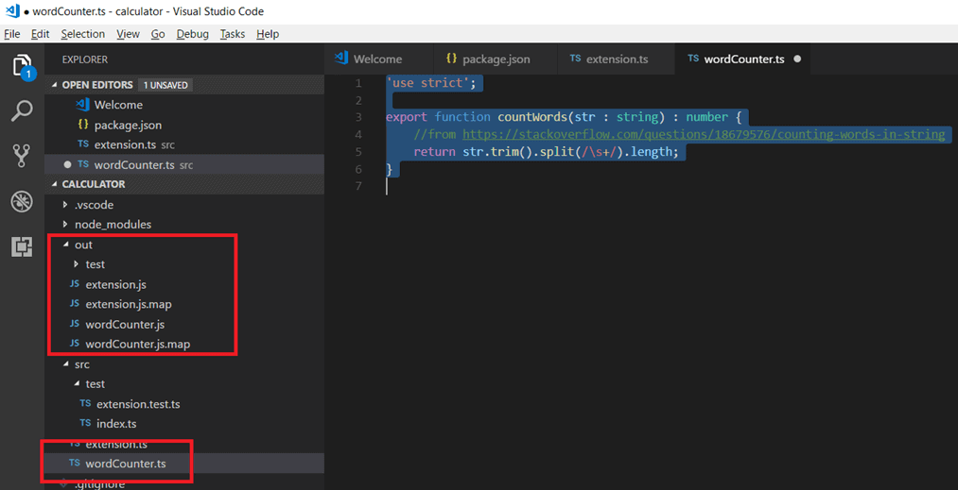The image size is (958, 490).
Task: Select Welcome in Open Editors list
Action: coord(184,105)
